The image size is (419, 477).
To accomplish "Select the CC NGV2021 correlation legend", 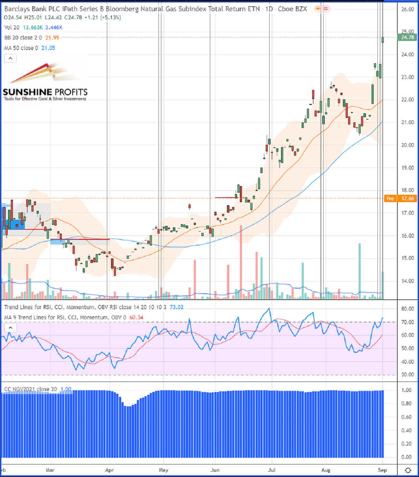I will pos(30,389).
